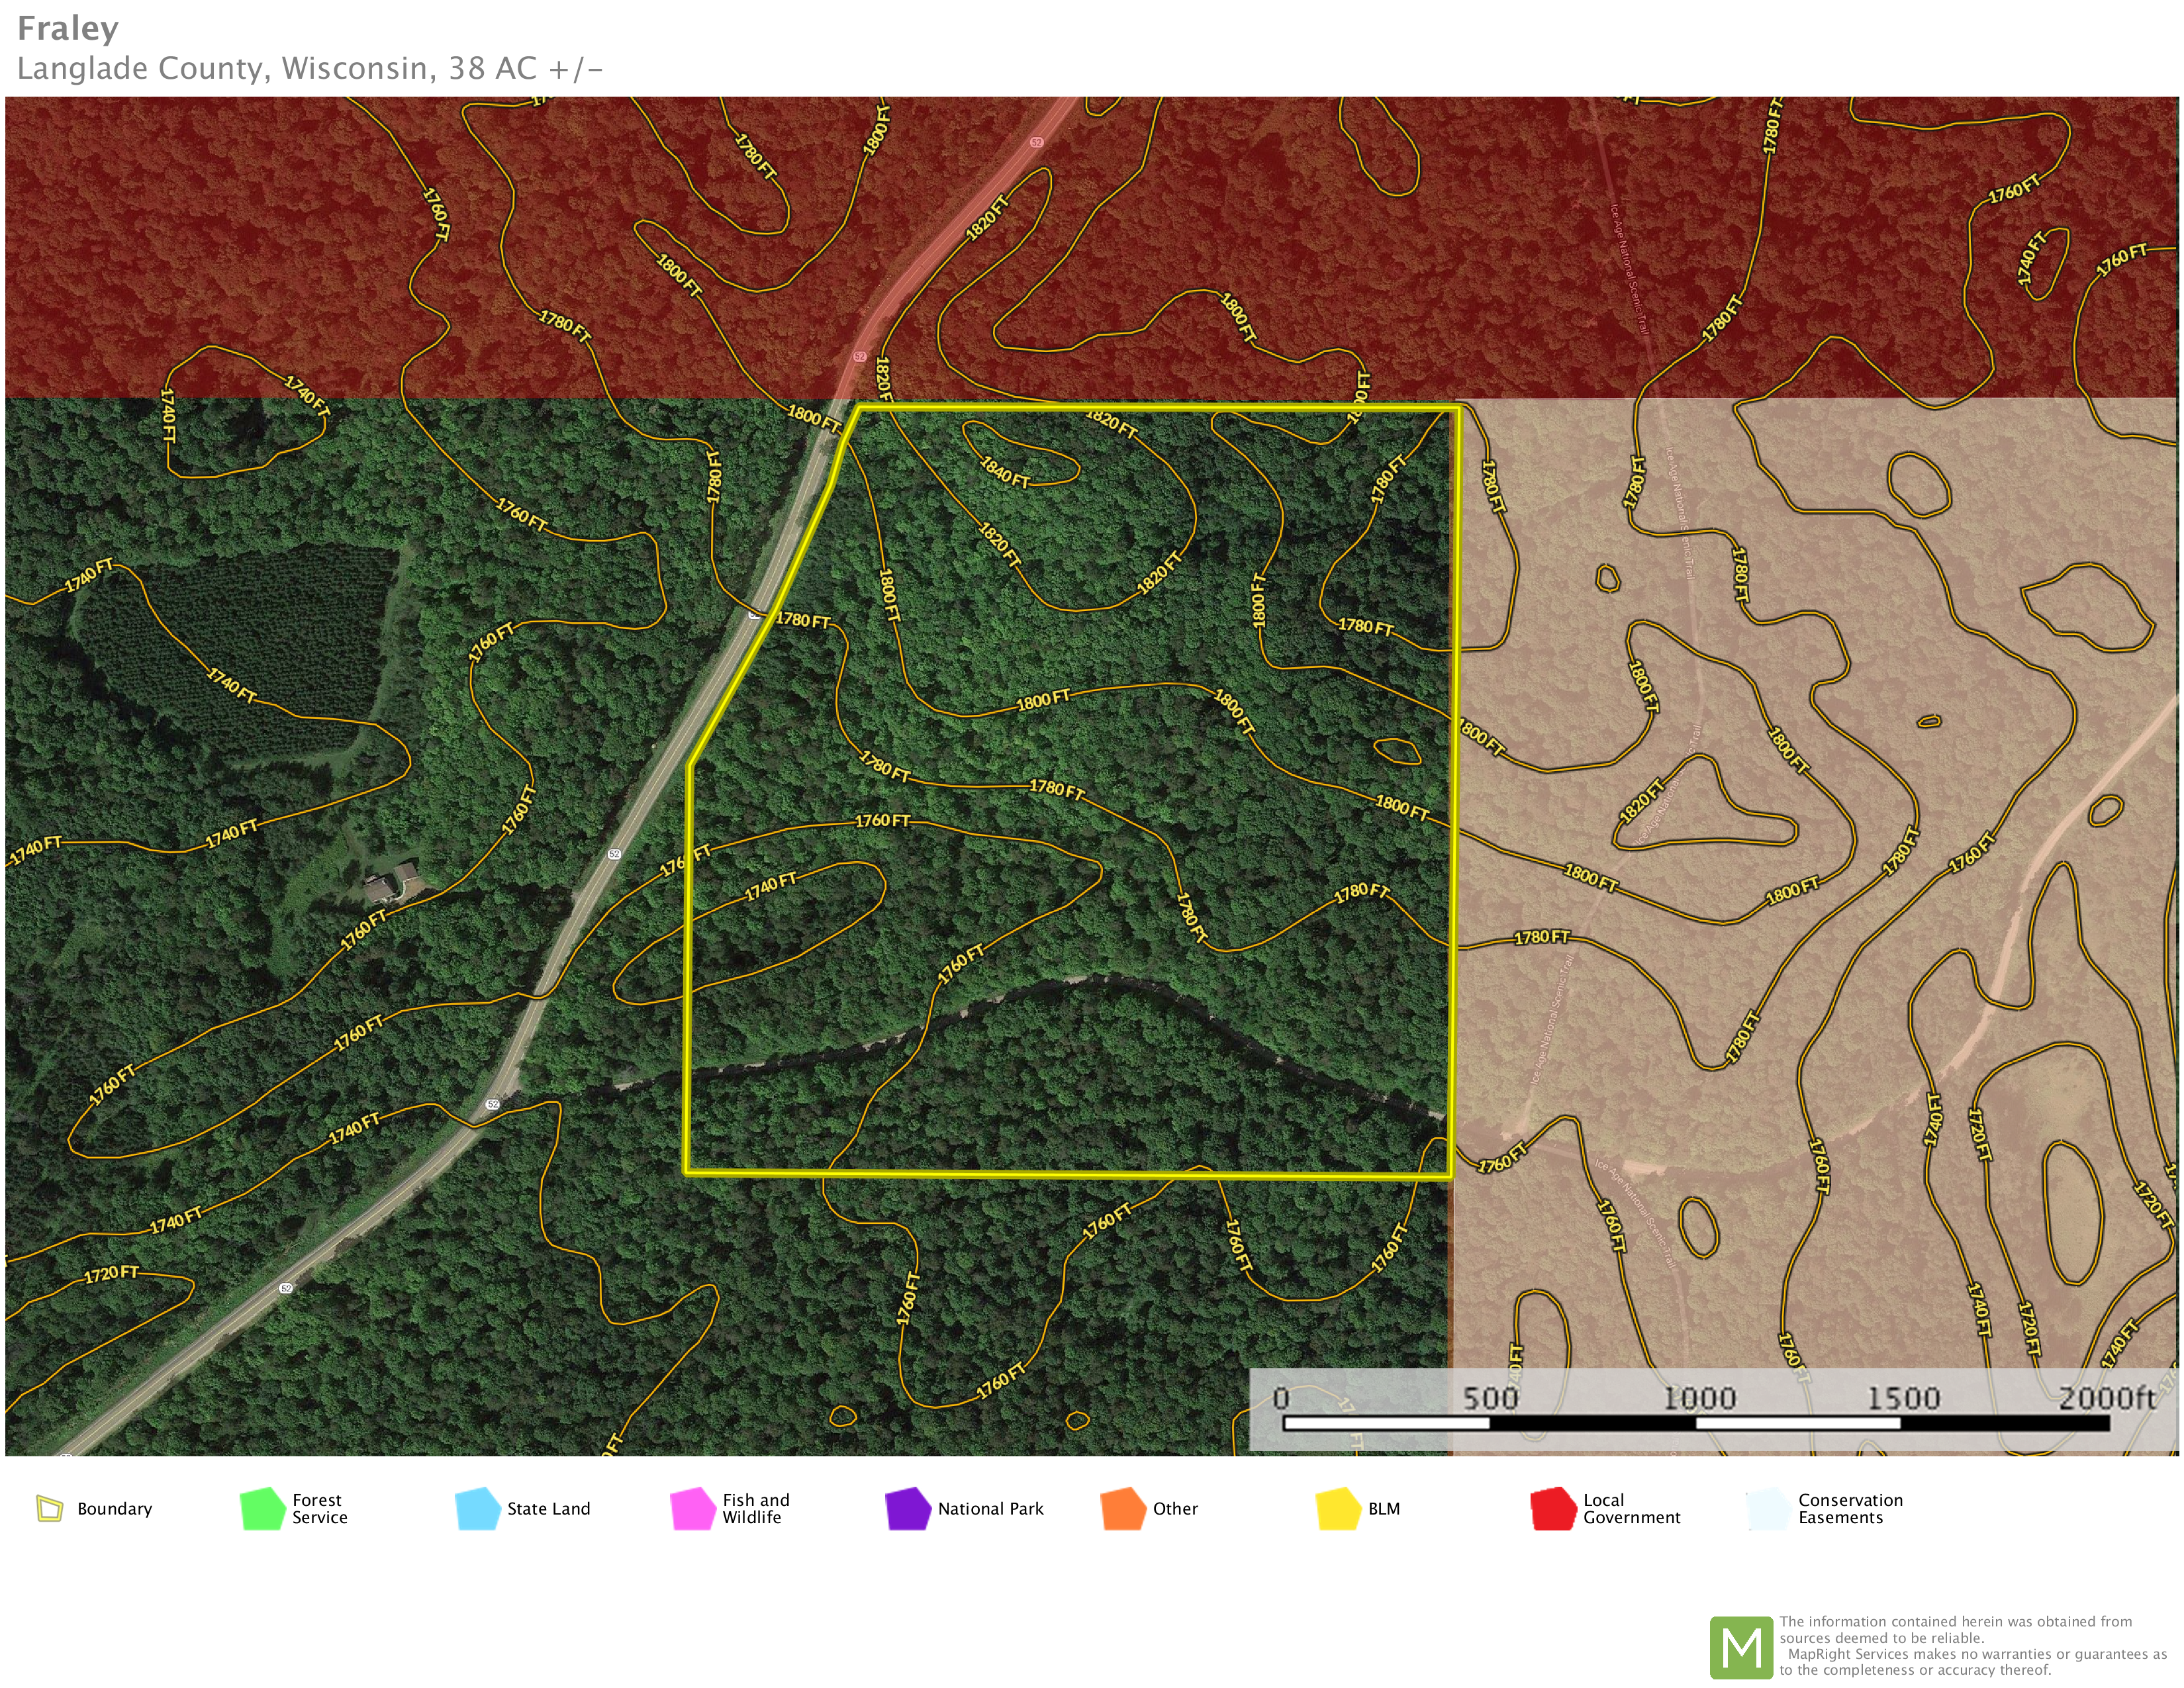Click the orange Other legend swatch
The image size is (2184, 1688).
point(1123,1508)
